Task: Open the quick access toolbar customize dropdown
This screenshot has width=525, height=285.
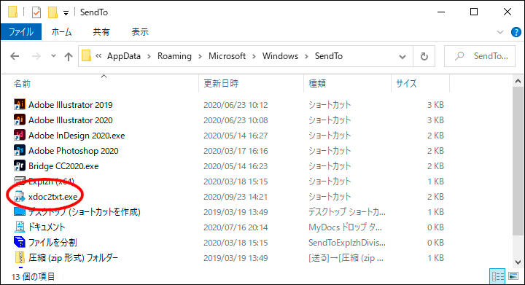Action: (66, 13)
